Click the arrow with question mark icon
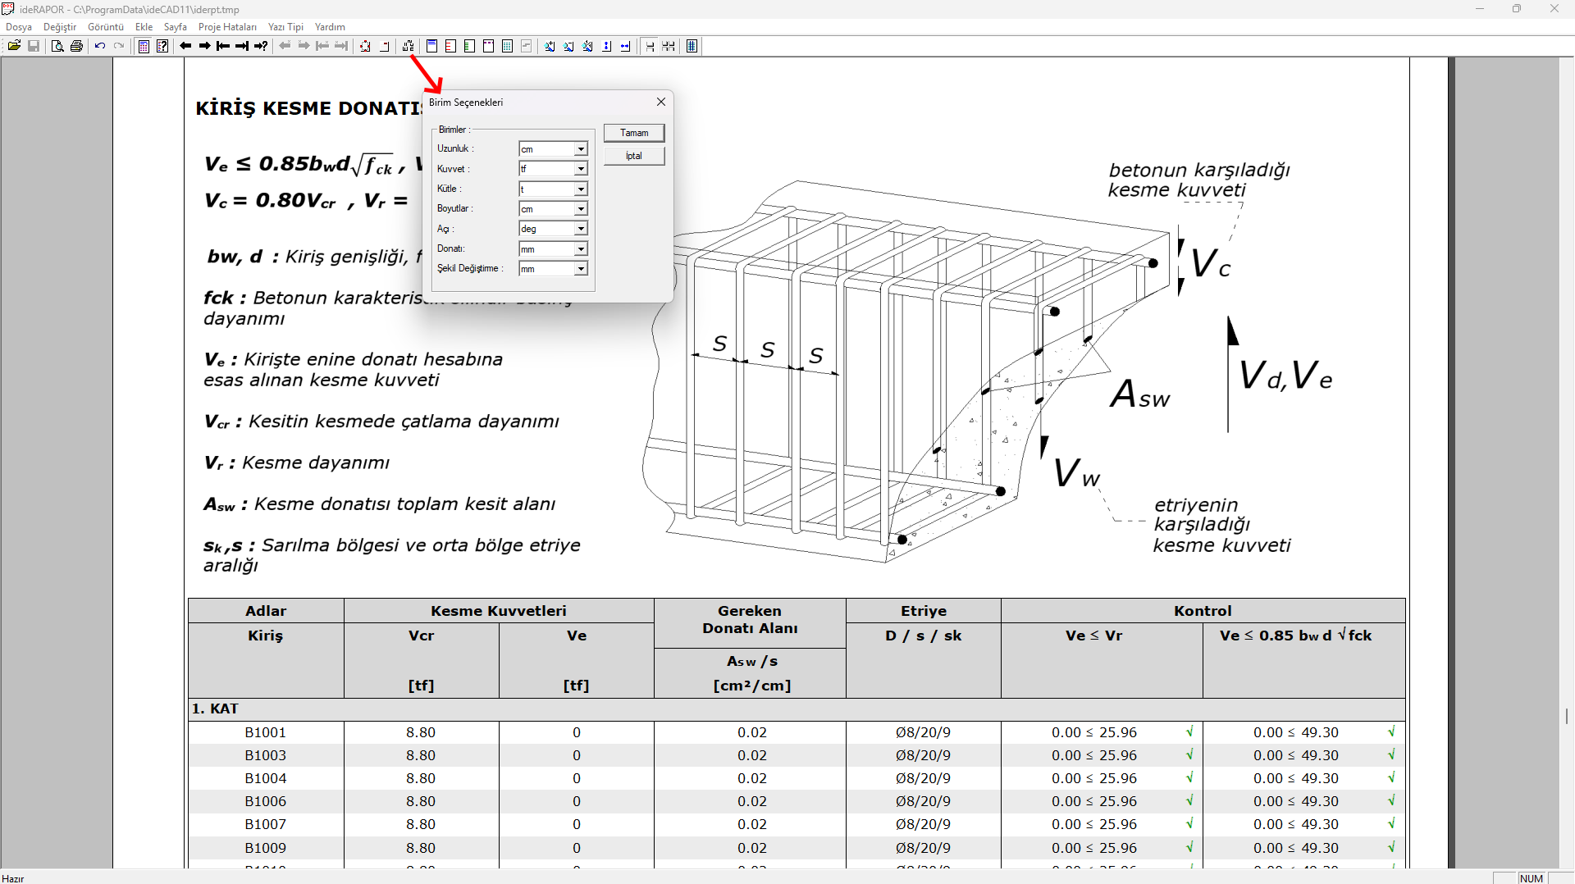1575x884 pixels. tap(261, 46)
